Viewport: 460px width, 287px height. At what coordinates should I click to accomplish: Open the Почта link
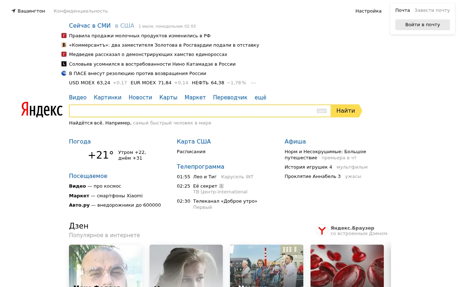[402, 10]
